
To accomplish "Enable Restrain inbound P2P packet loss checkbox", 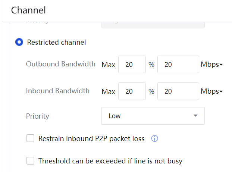I will coord(30,139).
